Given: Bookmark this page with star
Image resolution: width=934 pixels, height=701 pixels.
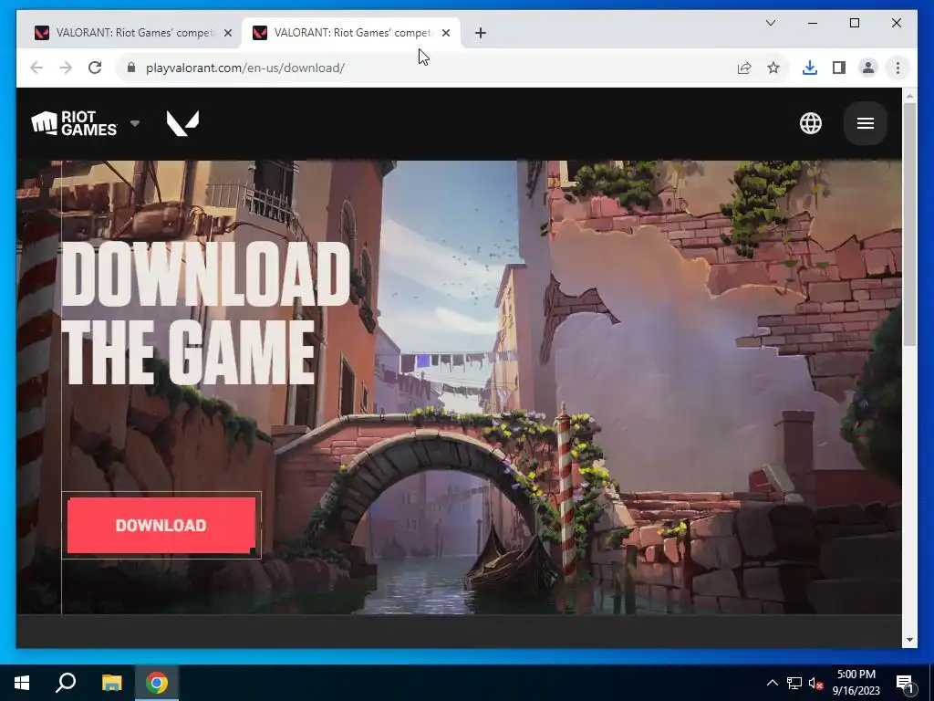Looking at the screenshot, I should point(773,68).
